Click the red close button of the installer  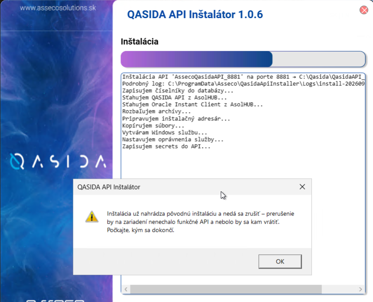[364, 10]
